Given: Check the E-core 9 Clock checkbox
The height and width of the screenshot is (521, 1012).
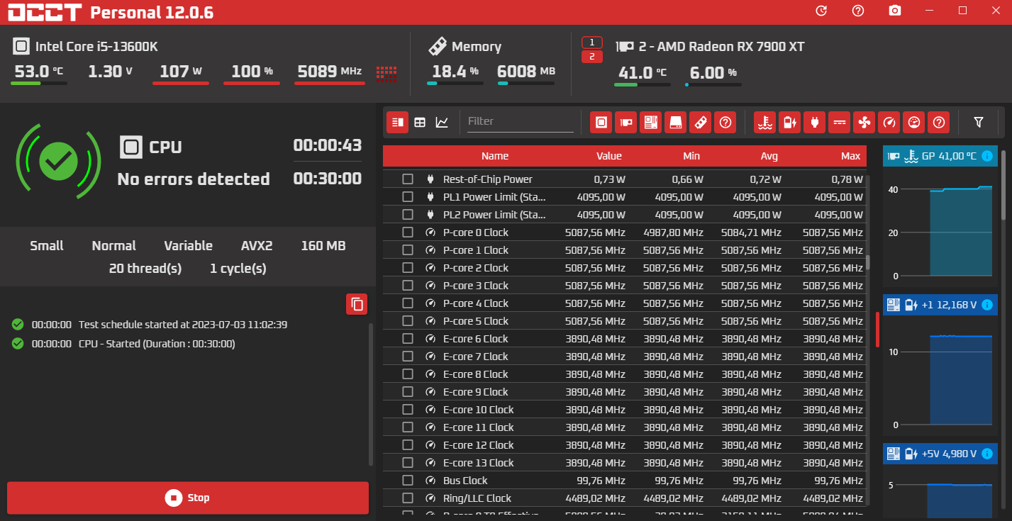Looking at the screenshot, I should 408,392.
